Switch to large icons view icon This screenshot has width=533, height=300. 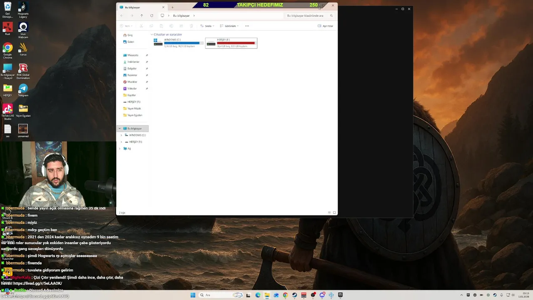click(334, 212)
